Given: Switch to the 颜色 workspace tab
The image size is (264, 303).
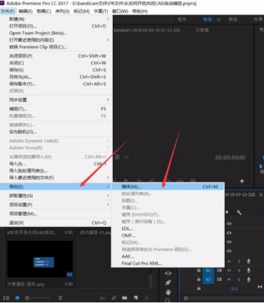Looking at the screenshot, I should point(233,20).
